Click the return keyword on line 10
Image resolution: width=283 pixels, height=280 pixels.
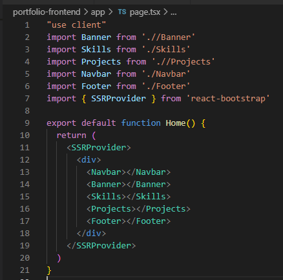click(x=71, y=135)
